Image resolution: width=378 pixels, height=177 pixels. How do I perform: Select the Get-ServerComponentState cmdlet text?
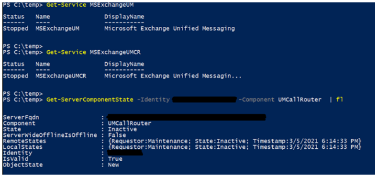click(90, 100)
